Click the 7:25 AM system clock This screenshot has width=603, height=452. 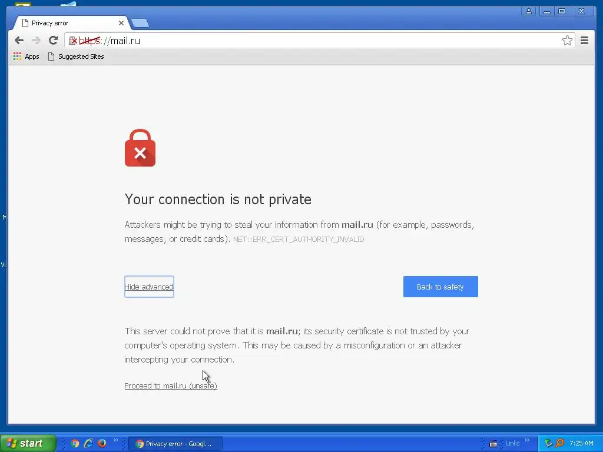click(581, 443)
